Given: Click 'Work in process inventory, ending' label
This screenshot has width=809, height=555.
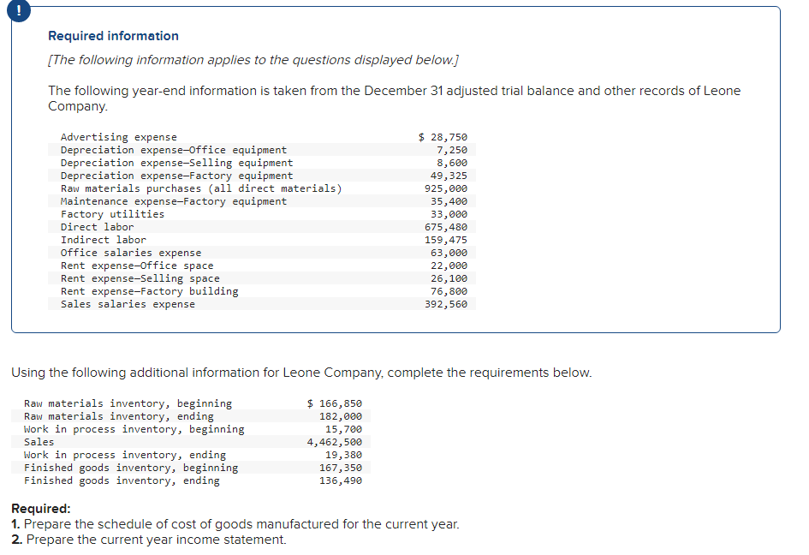Looking at the screenshot, I should click(x=125, y=455).
